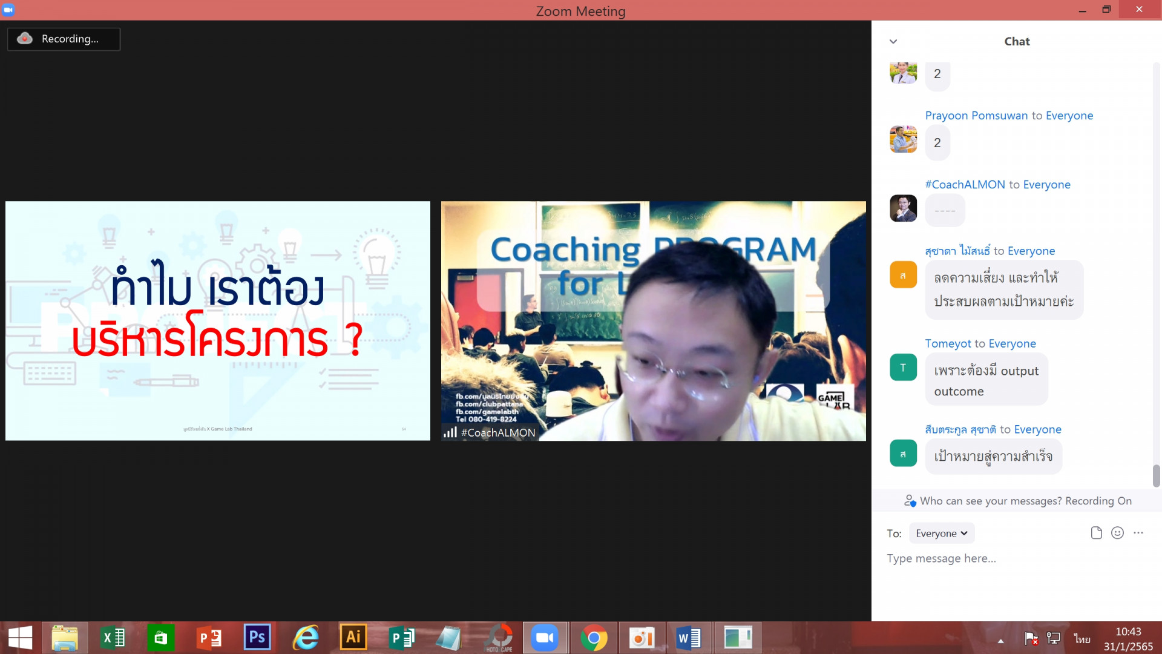Collapse the Chat panel with chevron
1162x654 pixels.
[x=893, y=41]
